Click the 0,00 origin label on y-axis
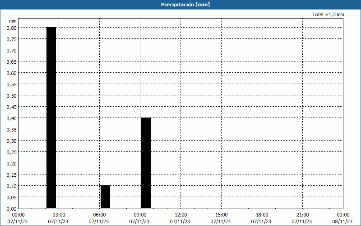 (x=12, y=209)
